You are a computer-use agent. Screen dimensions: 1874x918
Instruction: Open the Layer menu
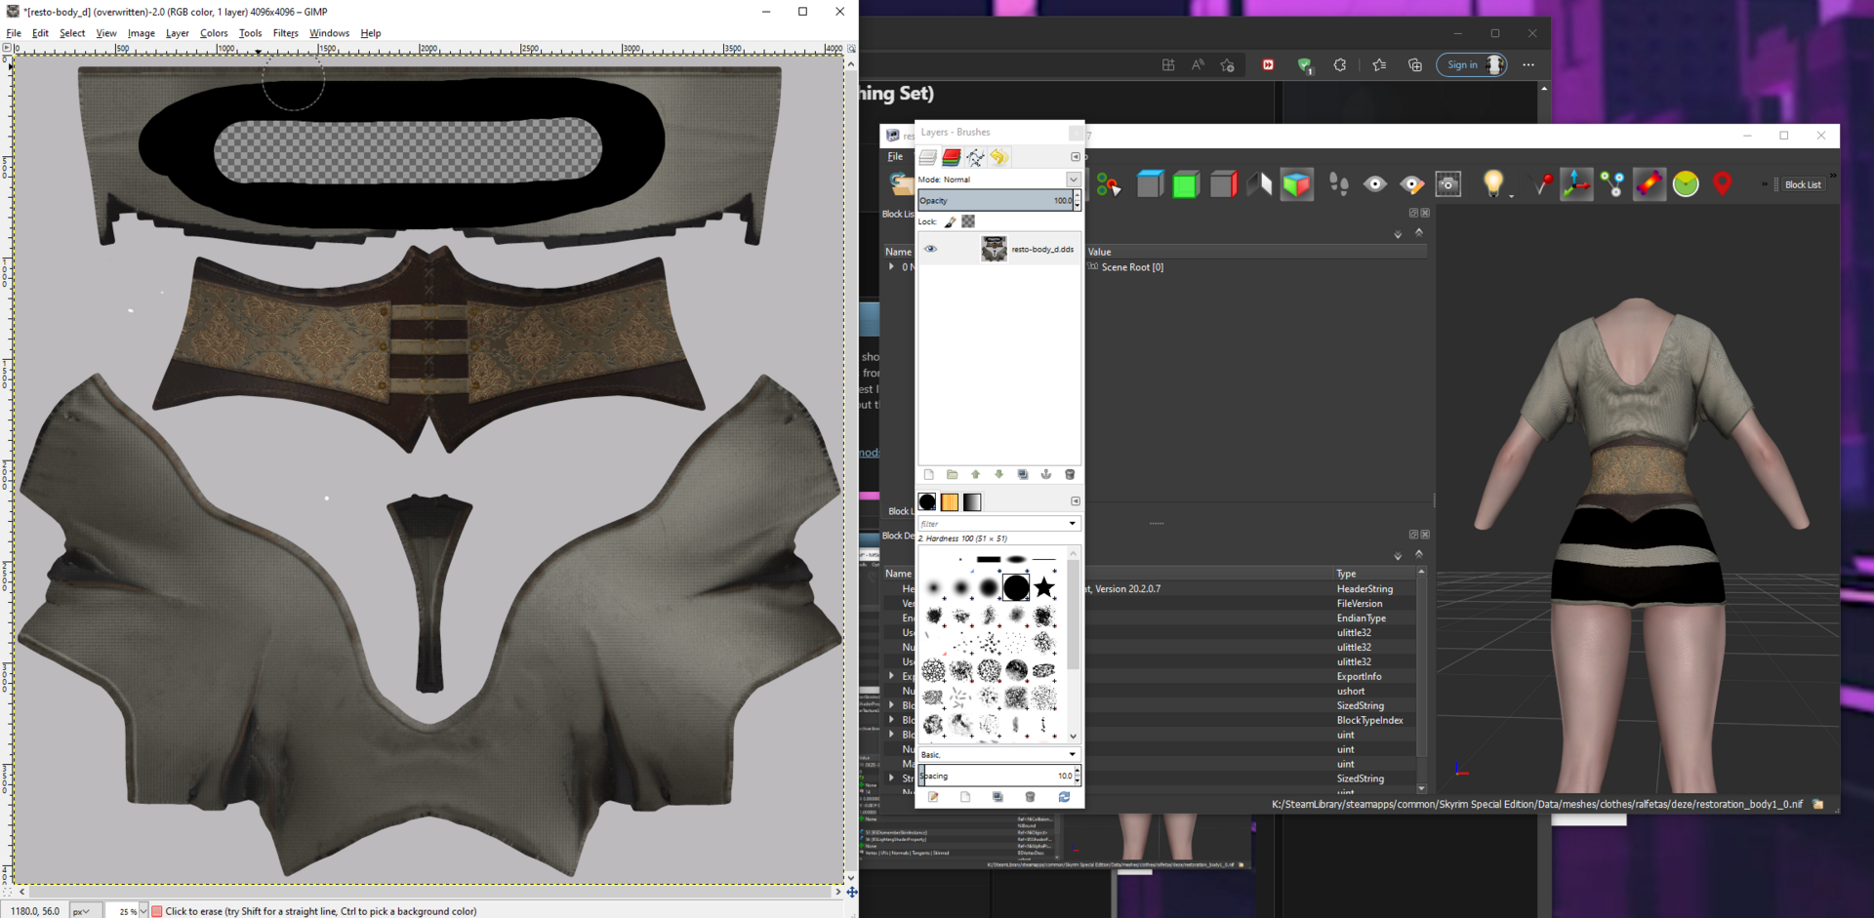(177, 33)
